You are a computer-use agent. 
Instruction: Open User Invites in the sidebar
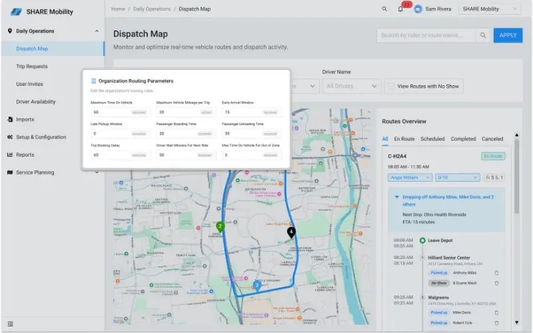(x=29, y=84)
